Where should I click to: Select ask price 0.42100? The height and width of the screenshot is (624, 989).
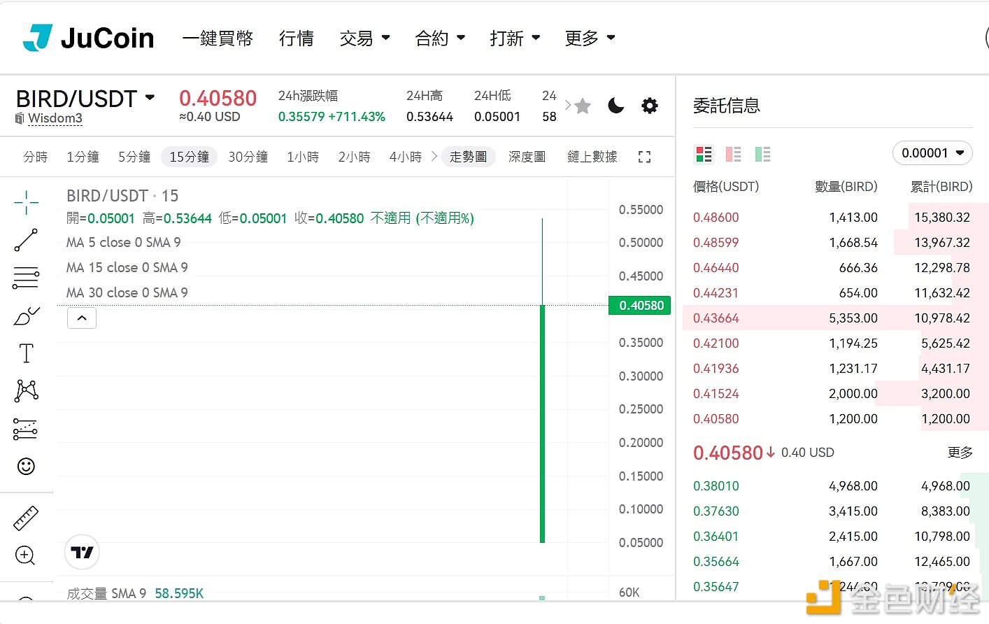pyautogui.click(x=716, y=343)
